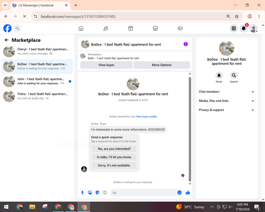Open the Trisha conversation

coord(37,96)
